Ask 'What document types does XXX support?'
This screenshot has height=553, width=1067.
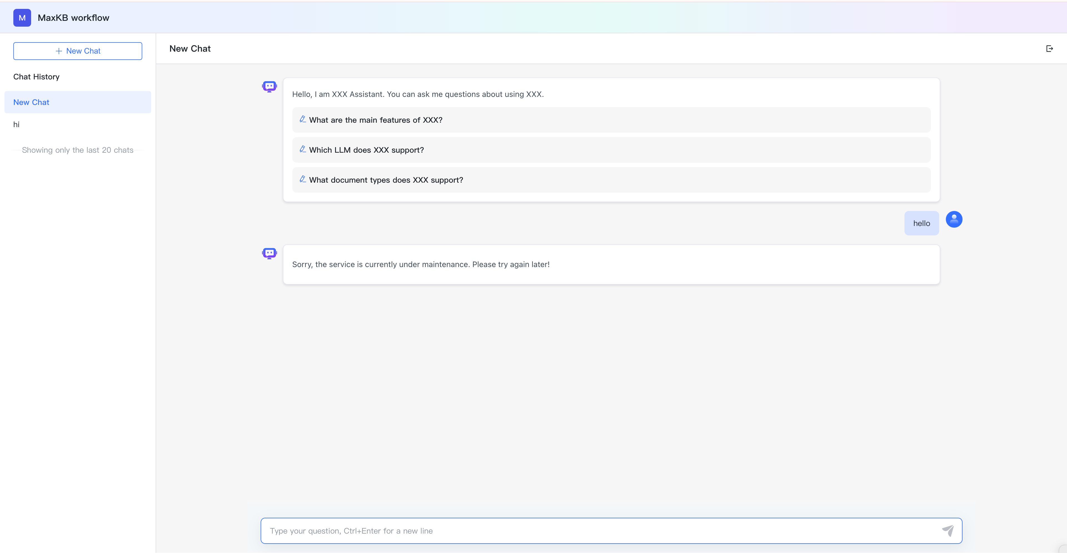(611, 180)
